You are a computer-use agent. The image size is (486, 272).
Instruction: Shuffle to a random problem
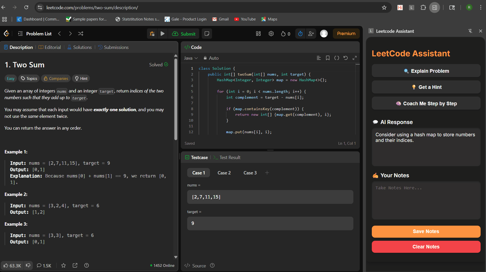[x=81, y=34]
